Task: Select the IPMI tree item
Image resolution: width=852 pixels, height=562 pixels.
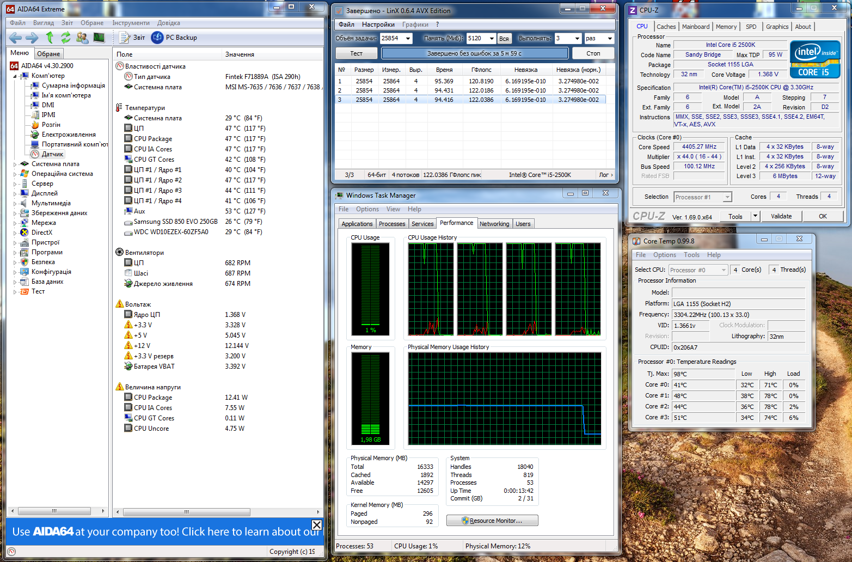Action: 43,115
